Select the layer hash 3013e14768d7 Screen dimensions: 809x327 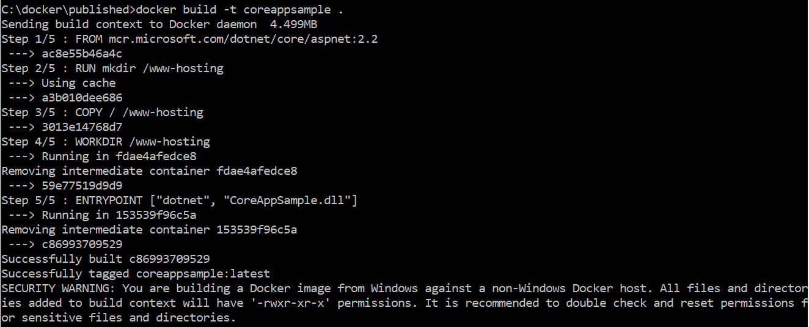82,127
